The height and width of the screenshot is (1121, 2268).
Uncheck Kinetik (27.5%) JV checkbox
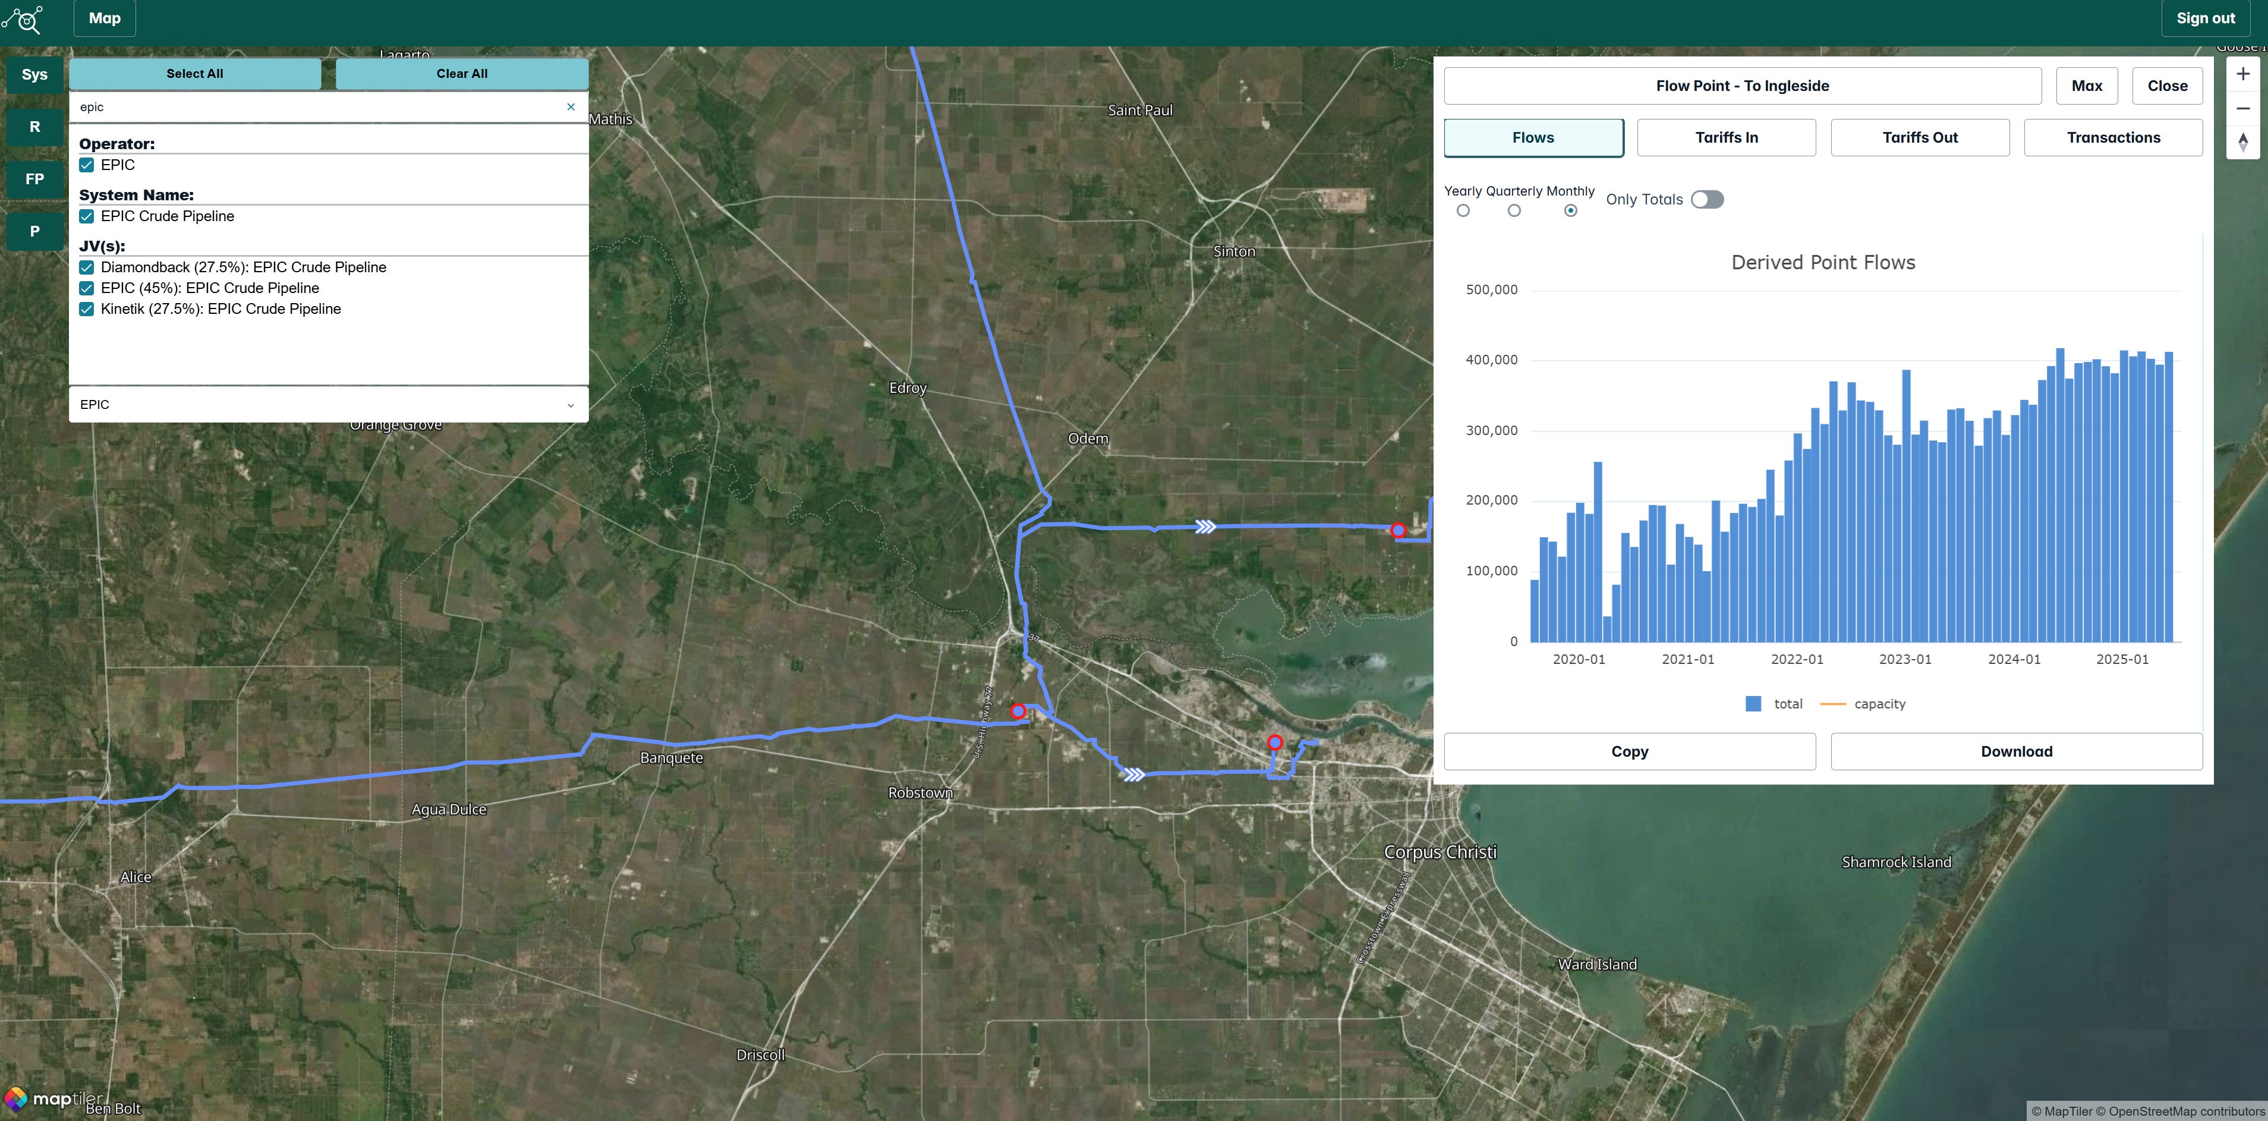(86, 309)
